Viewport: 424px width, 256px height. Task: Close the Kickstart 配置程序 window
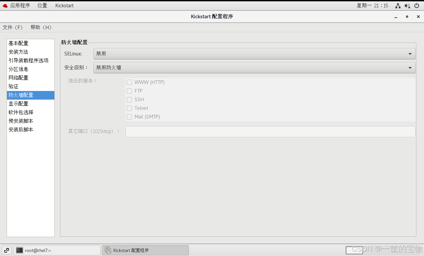[x=418, y=17]
